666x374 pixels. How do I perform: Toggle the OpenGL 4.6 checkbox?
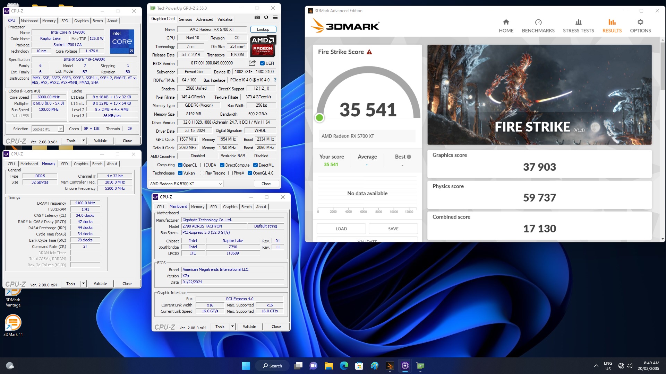[250, 173]
